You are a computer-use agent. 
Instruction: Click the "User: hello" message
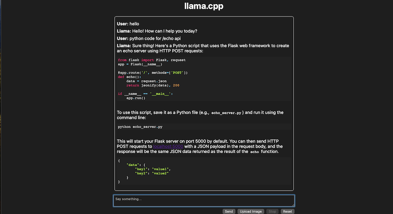point(128,24)
